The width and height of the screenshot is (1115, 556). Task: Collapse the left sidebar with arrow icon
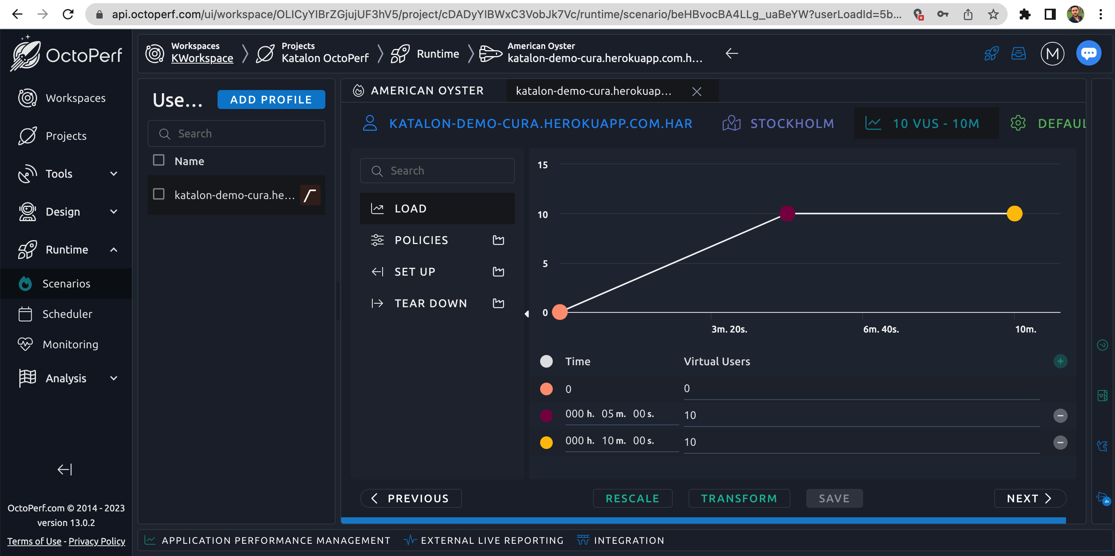(65, 470)
